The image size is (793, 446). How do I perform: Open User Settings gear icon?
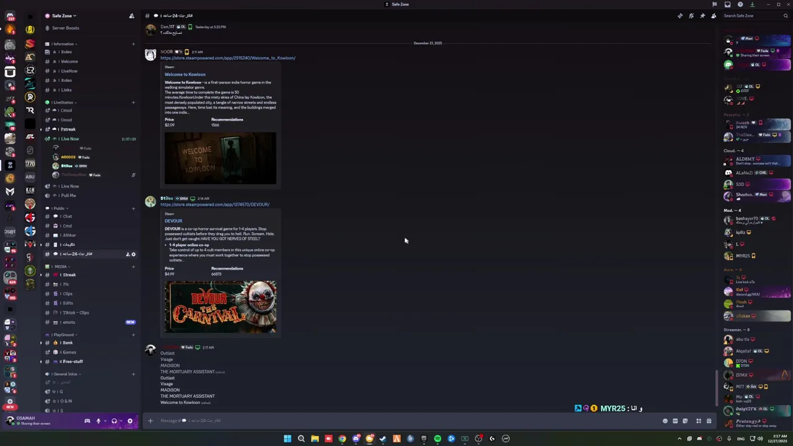click(129, 421)
